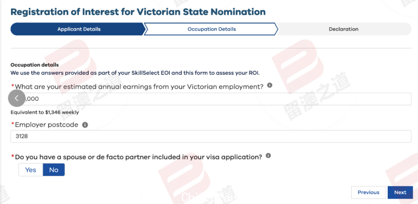Screen dimensions: 418x204
Task: Click info icon beside spouse or partner question
Action: click(x=268, y=155)
